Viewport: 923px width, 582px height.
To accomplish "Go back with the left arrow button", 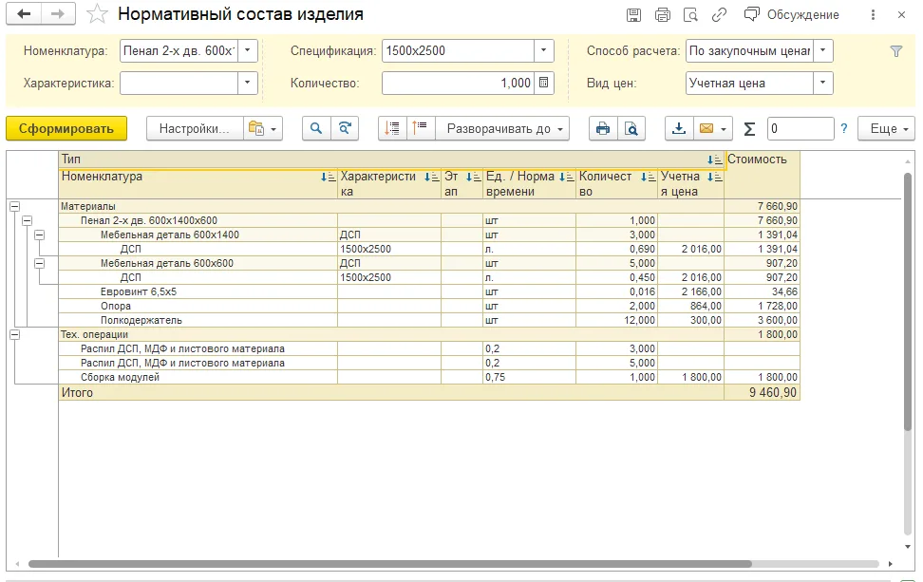I will pos(24,14).
